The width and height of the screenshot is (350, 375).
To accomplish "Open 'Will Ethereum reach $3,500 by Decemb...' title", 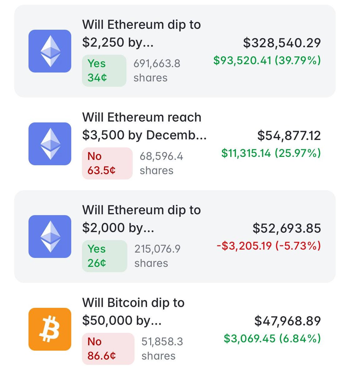I will point(144,126).
